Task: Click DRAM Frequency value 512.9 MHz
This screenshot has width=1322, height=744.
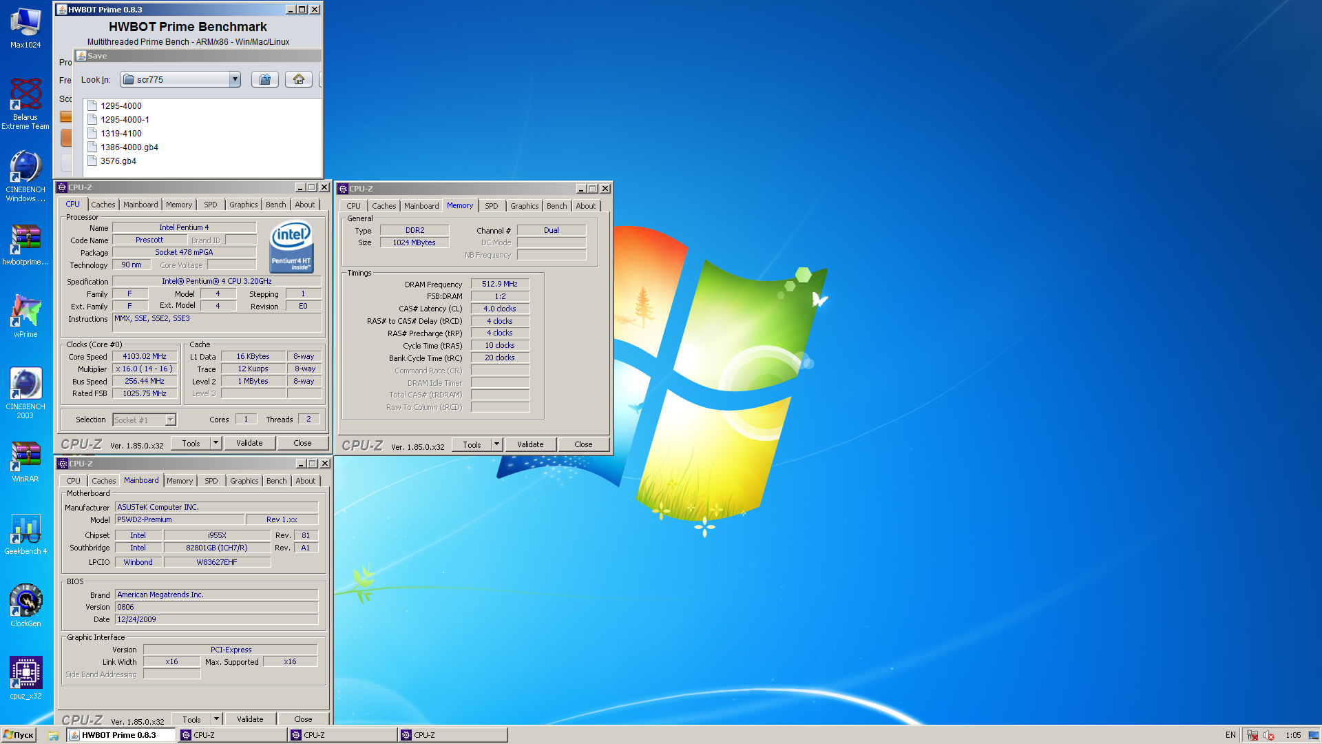Action: [x=500, y=284]
